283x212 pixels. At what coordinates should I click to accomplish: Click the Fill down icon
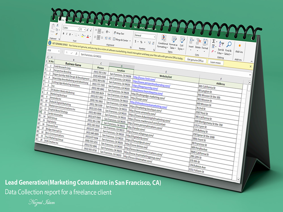[x=213, y=46]
